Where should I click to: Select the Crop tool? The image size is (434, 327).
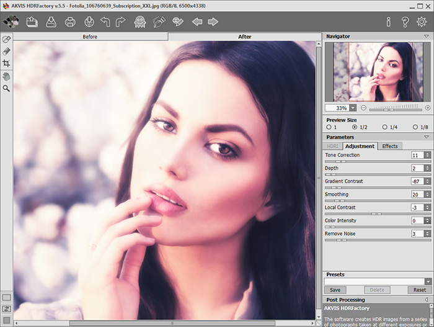coord(7,63)
